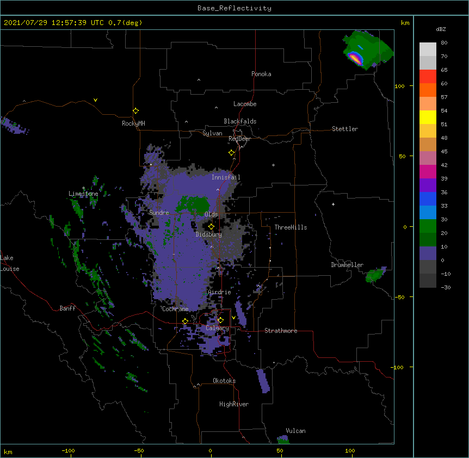Click the -50 tick on bottom axis

click(139, 450)
